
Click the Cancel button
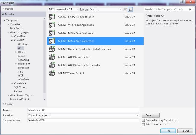click(185, 131)
